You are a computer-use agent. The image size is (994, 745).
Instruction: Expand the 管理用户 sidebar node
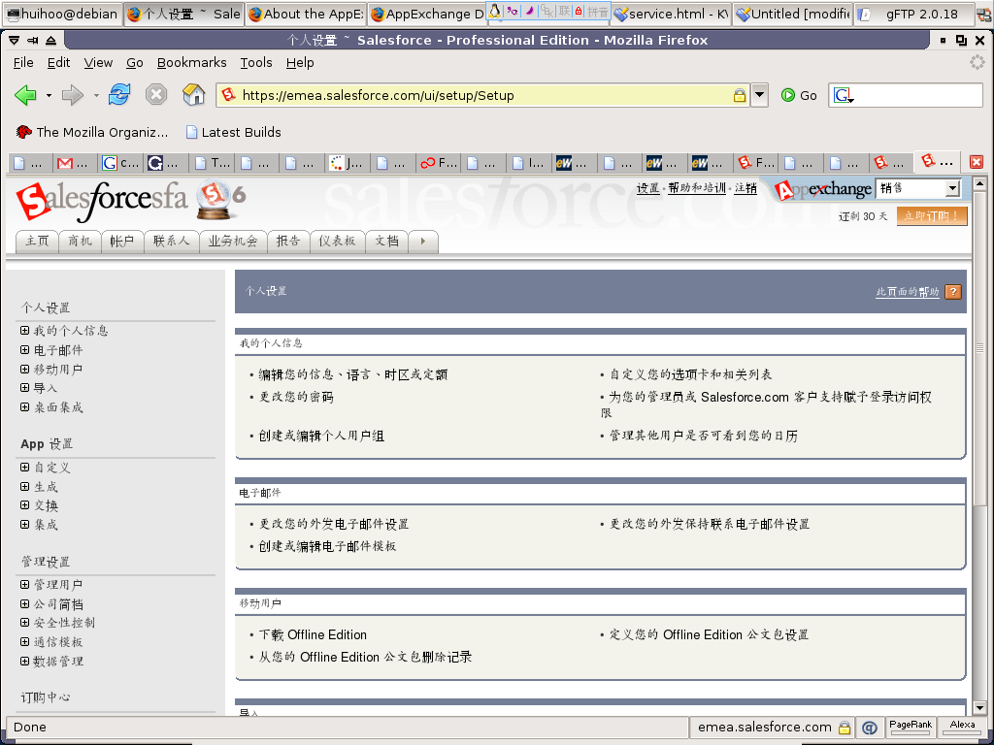point(24,584)
